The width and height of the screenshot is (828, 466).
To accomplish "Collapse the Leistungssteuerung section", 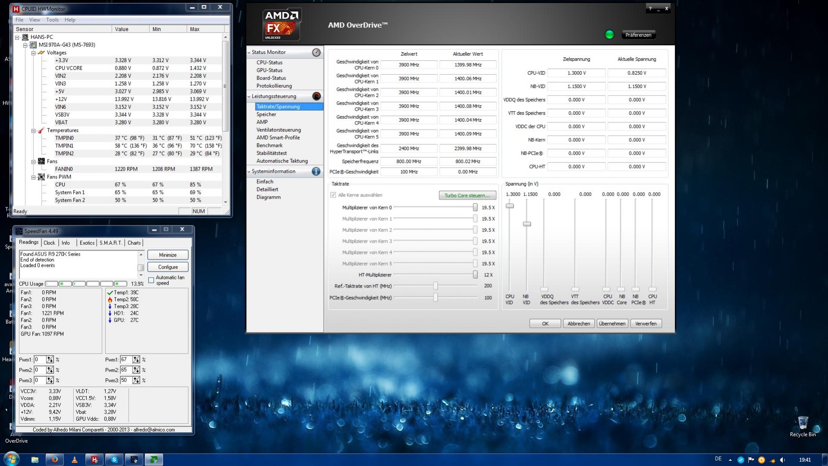I will pyautogui.click(x=249, y=96).
